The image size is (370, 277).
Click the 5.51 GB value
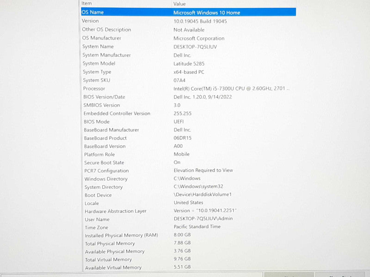point(182,267)
